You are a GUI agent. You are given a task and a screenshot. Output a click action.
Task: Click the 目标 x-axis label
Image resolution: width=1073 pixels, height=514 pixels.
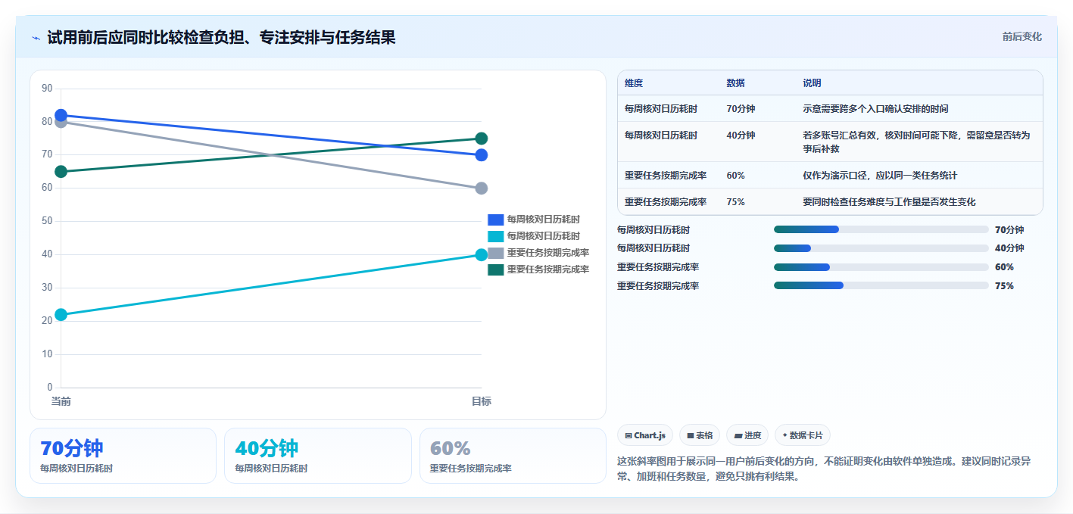pyautogui.click(x=481, y=401)
